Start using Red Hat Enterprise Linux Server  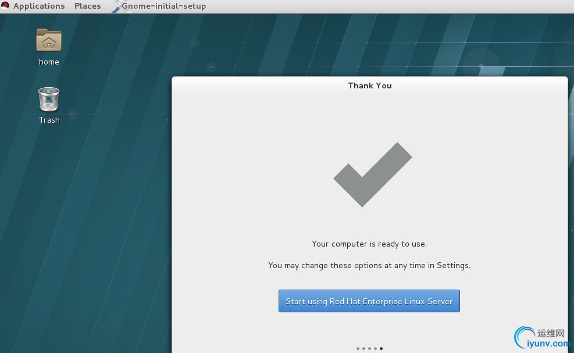pyautogui.click(x=369, y=301)
